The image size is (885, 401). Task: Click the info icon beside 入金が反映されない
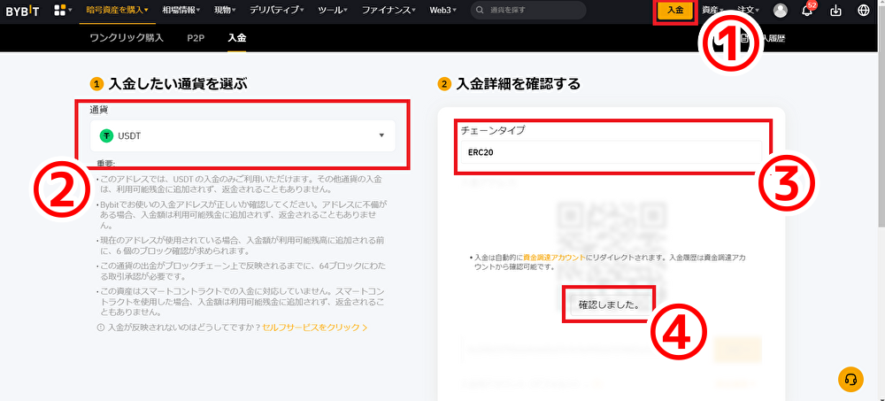point(101,328)
